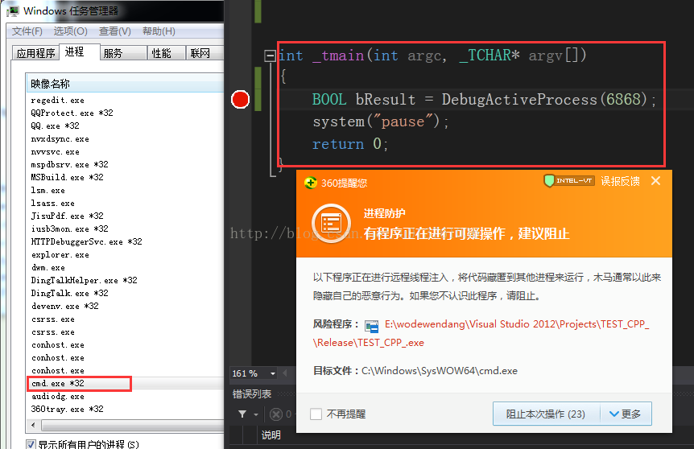
Task: Click 阻止本次操作 button
Action: [x=546, y=414]
